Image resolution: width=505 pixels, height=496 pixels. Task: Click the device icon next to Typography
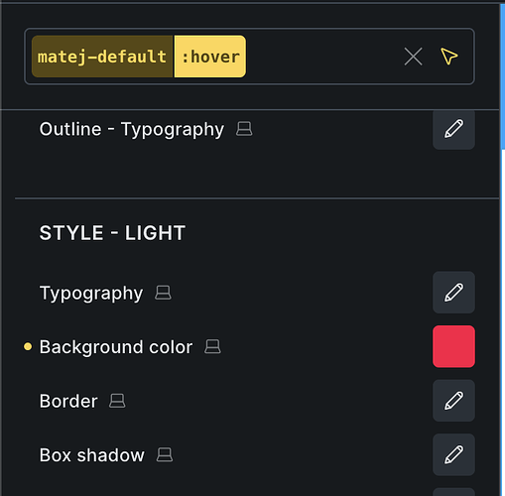pos(163,293)
